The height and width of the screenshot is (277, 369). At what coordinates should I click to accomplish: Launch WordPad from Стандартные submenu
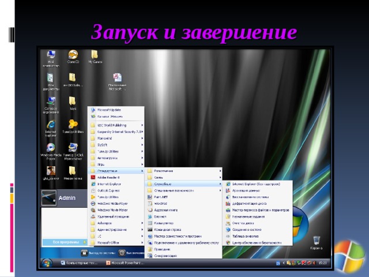click(184, 204)
